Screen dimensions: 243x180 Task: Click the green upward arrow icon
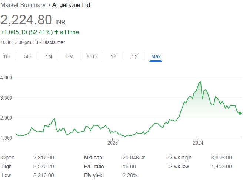coord(56,32)
